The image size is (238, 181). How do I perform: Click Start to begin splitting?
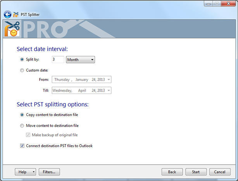[196, 172]
